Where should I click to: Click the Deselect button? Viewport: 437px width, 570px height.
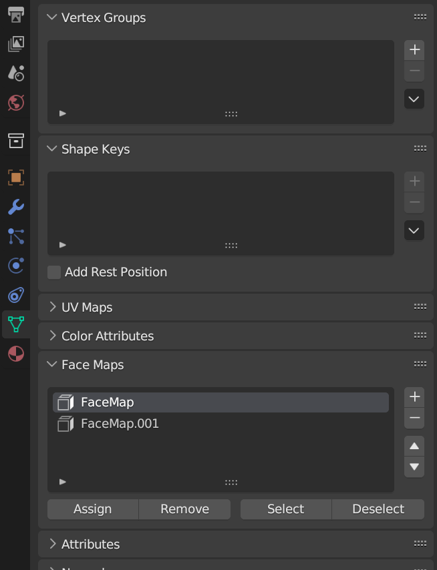click(378, 509)
